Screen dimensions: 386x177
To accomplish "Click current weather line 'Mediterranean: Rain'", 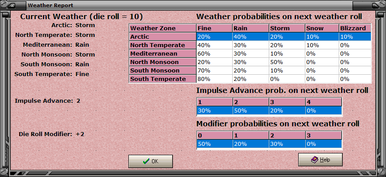I will 56,44.
